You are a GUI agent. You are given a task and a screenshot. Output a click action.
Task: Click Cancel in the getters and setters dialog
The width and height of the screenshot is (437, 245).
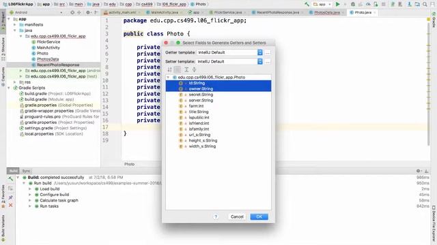[x=237, y=216]
